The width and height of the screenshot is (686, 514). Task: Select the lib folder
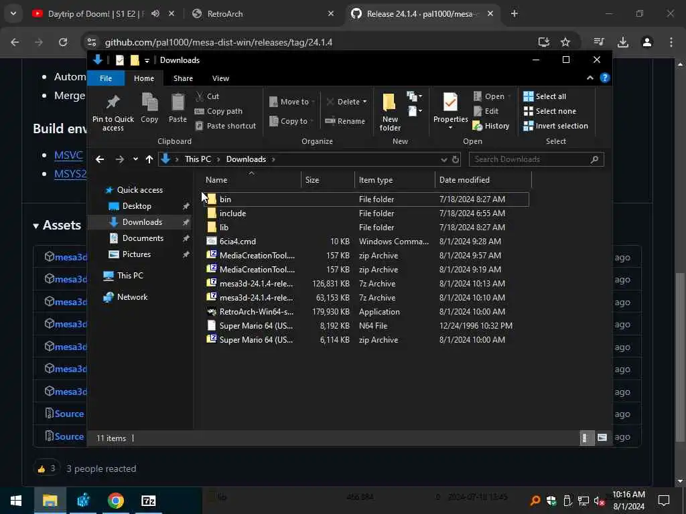(365, 228)
